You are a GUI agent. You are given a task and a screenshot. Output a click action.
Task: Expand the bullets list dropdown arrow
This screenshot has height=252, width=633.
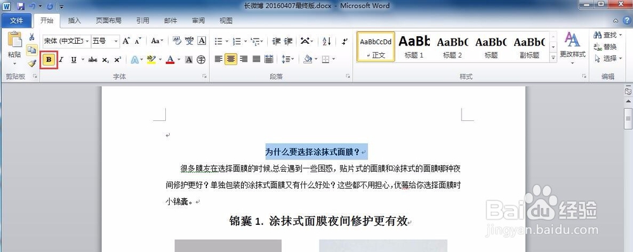[227, 41]
